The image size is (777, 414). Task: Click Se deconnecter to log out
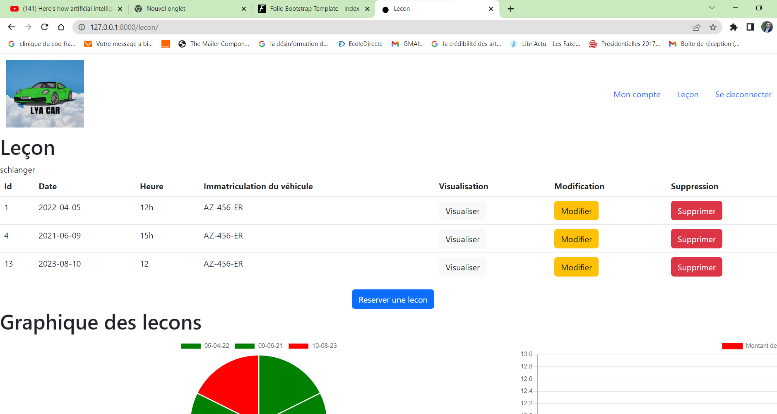tap(743, 94)
